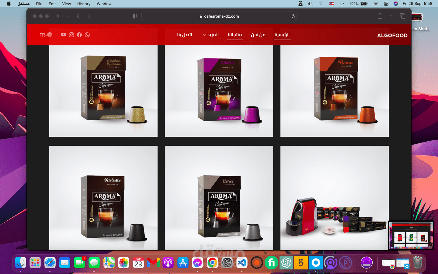Open the WhatsApp contact icon in header
Viewport: 438px width, 274px height.
pos(87,35)
